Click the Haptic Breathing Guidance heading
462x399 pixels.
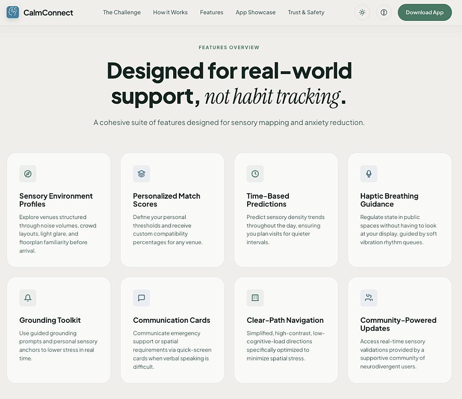(389, 200)
